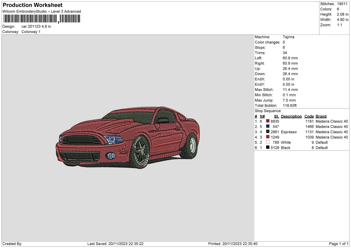Select the Espresso color swatch
351x248 pixels.
[268, 132]
